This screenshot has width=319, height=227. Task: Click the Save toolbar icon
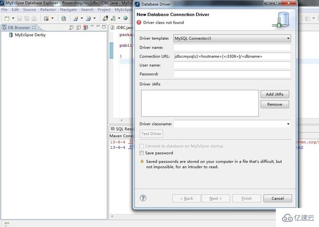[x=19, y=19]
